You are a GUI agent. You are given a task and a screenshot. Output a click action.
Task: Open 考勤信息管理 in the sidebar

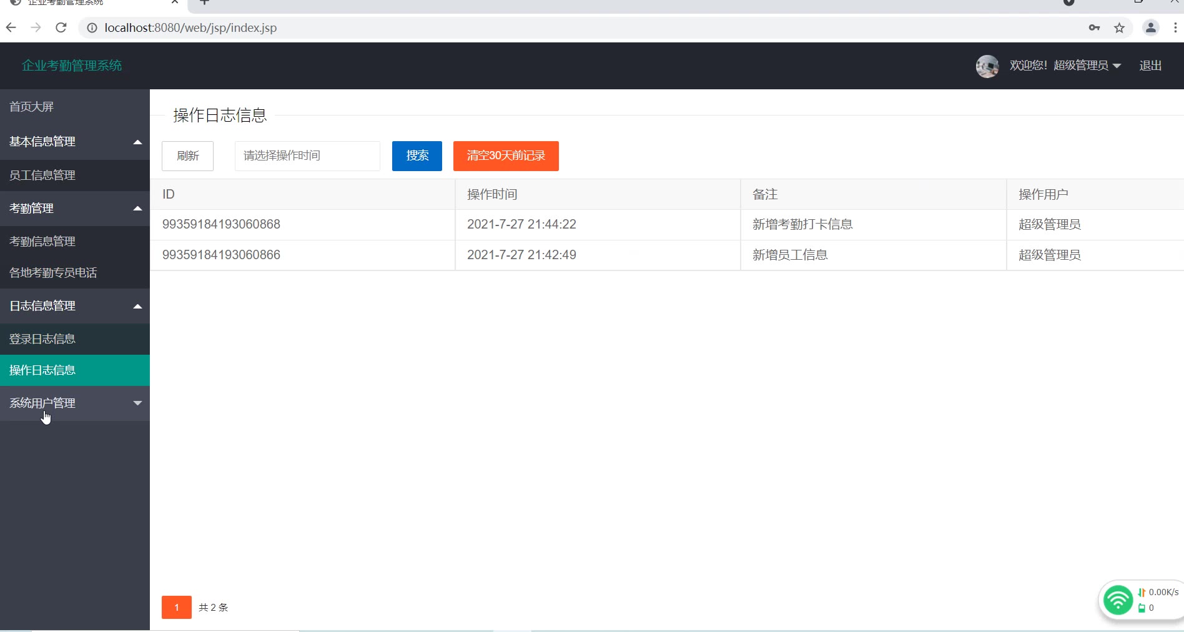click(75, 242)
